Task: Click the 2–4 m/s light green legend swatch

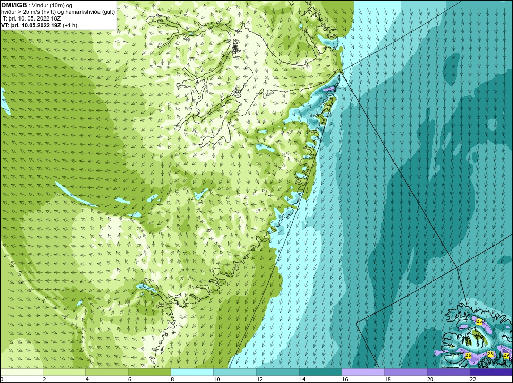Action: (64, 372)
